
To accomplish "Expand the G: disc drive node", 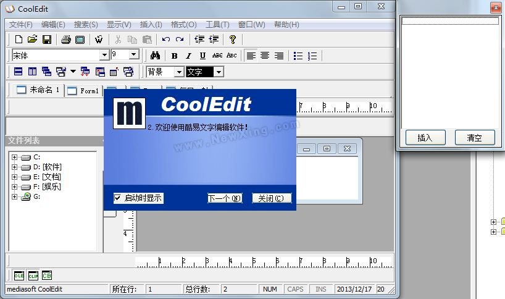I will (x=14, y=196).
